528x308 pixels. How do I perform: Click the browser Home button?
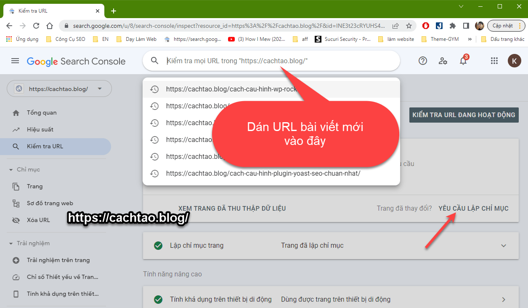(50, 26)
